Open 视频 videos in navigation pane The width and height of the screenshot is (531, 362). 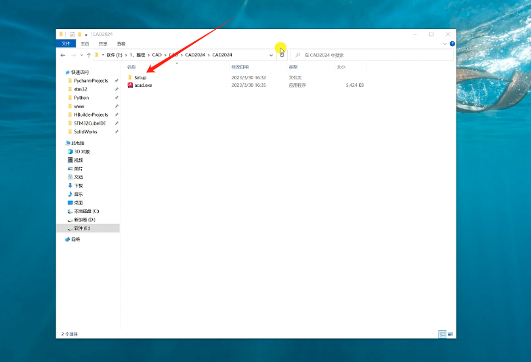pyautogui.click(x=79, y=160)
